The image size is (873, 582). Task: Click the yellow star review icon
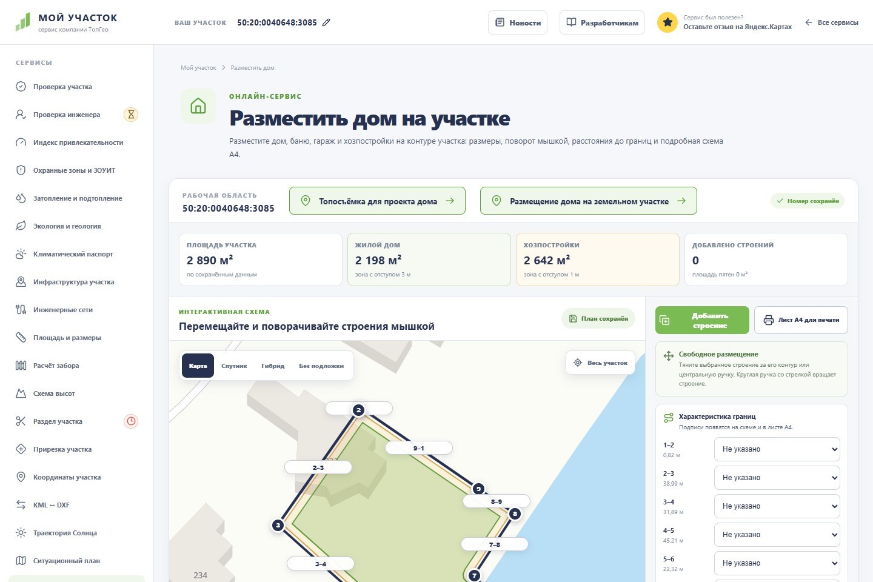667,22
